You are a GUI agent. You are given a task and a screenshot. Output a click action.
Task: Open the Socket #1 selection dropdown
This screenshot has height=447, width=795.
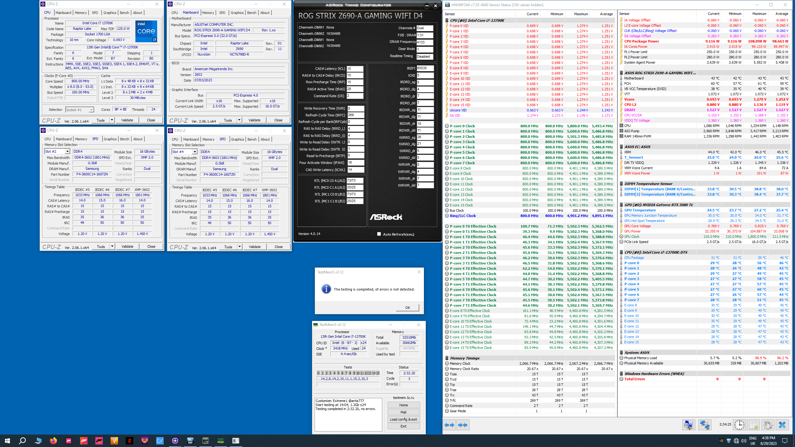91,110
